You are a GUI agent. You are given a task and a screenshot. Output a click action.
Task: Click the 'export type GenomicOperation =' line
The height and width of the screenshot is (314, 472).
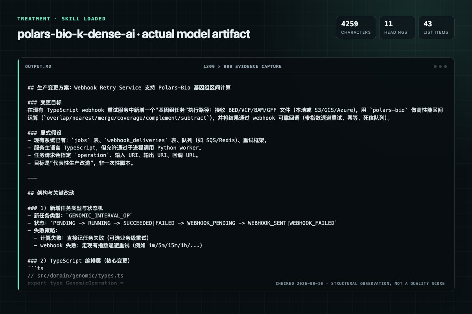(x=76, y=283)
